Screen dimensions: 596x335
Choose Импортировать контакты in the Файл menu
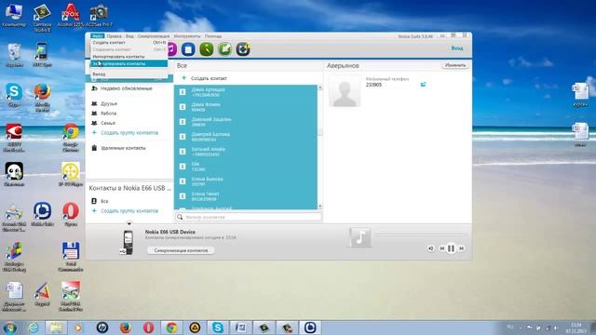click(129, 57)
